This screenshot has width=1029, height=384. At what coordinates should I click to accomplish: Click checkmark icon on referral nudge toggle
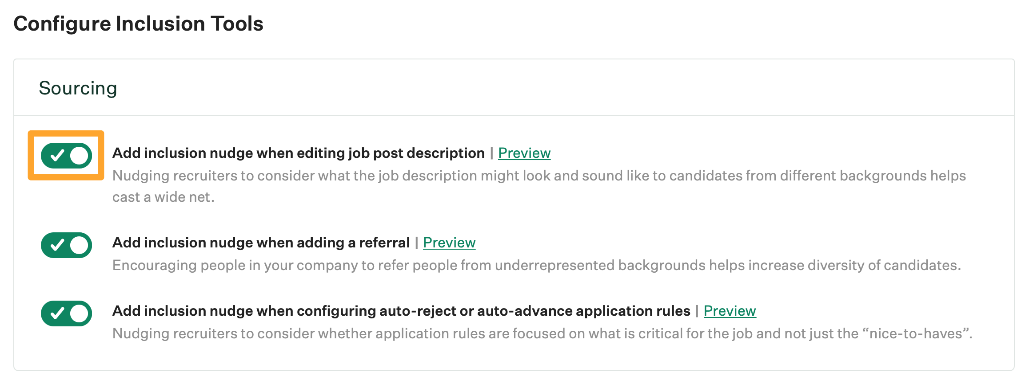[57, 245]
